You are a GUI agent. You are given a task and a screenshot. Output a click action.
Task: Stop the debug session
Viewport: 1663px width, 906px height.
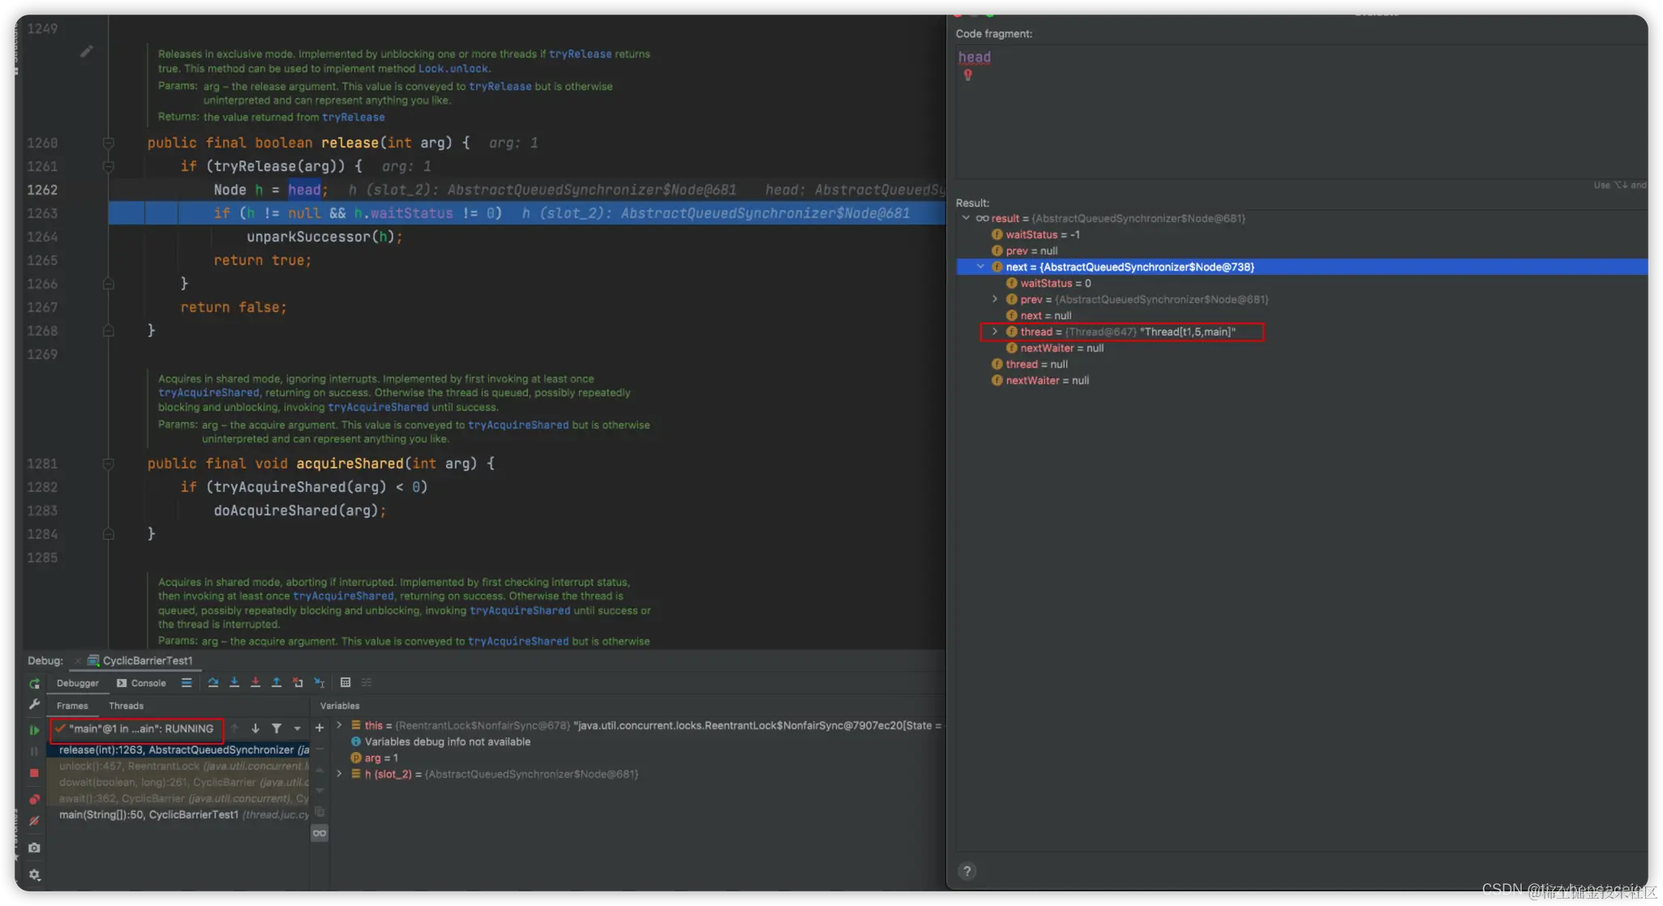(x=34, y=773)
